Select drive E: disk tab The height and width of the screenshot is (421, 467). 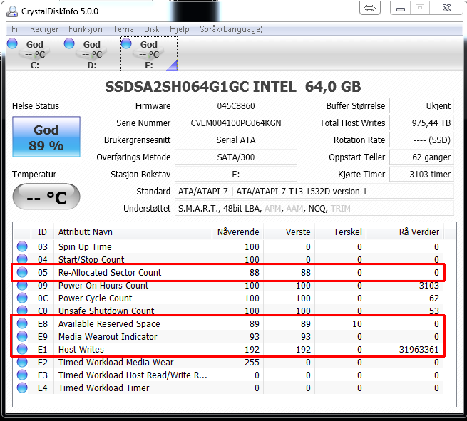149,54
